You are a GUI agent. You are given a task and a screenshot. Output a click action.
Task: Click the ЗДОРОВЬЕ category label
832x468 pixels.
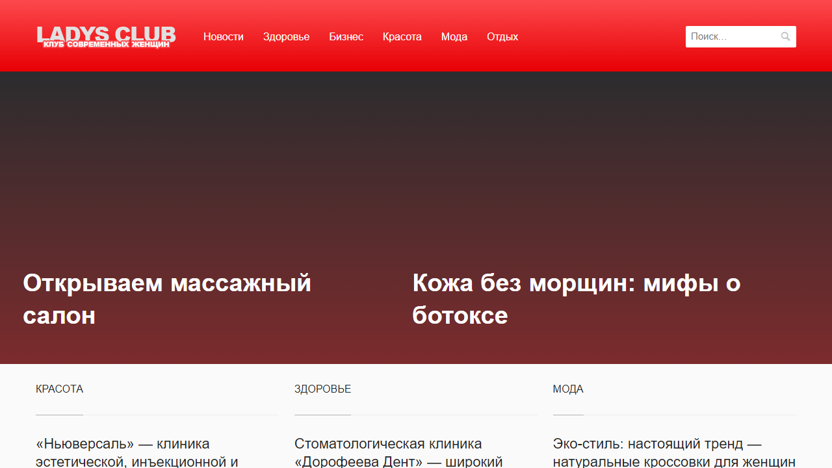323,389
